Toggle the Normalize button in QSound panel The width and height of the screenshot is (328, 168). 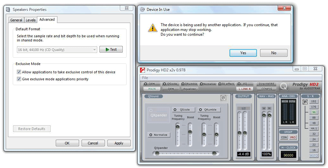point(159,135)
